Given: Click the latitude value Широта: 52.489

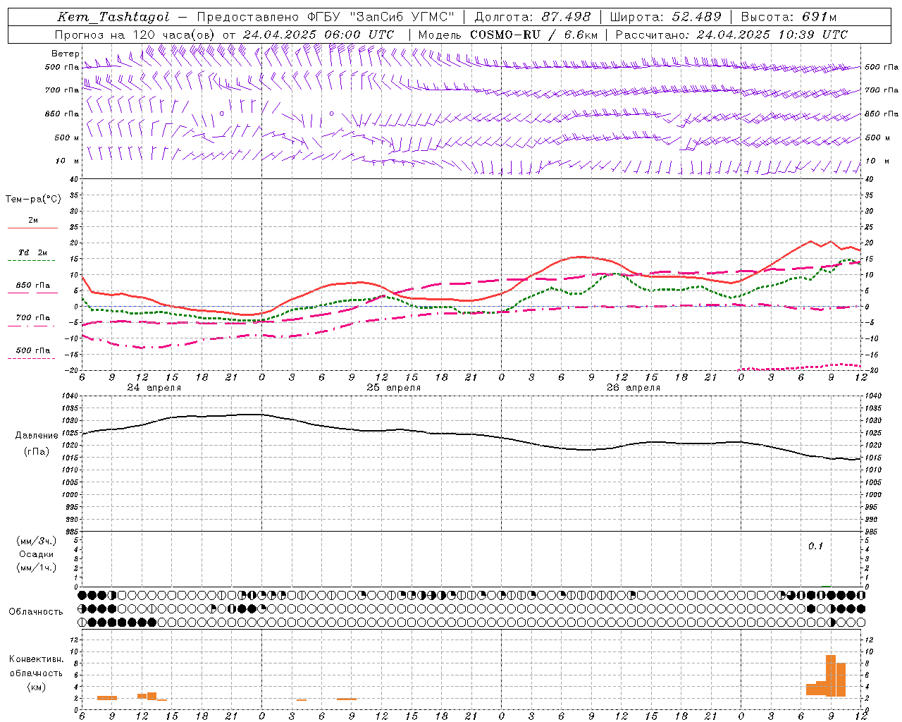Looking at the screenshot, I should pos(666,17).
